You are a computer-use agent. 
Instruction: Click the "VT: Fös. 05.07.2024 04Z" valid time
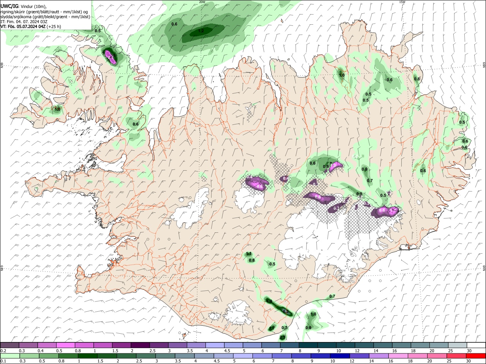click(23, 27)
